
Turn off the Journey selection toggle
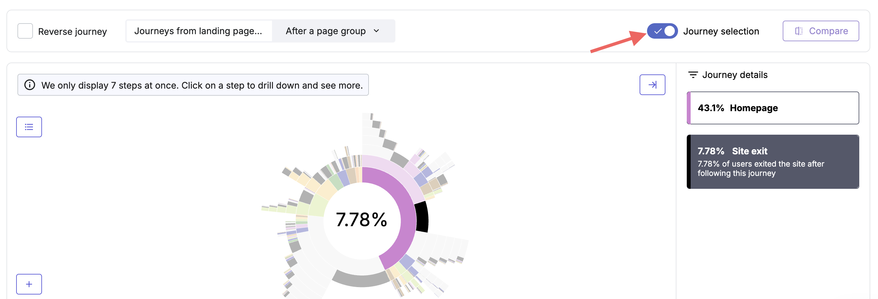(x=662, y=31)
